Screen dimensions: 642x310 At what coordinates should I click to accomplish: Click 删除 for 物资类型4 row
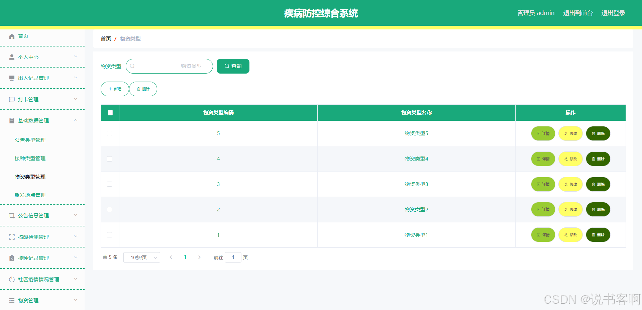coord(598,159)
